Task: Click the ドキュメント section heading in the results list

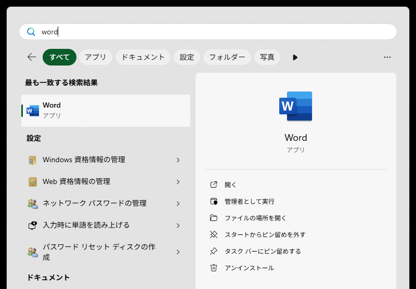Action: [x=48, y=278]
